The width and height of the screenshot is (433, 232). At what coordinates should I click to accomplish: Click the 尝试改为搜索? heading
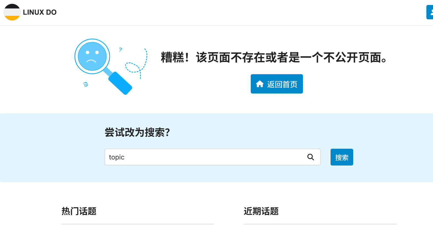pyautogui.click(x=137, y=132)
